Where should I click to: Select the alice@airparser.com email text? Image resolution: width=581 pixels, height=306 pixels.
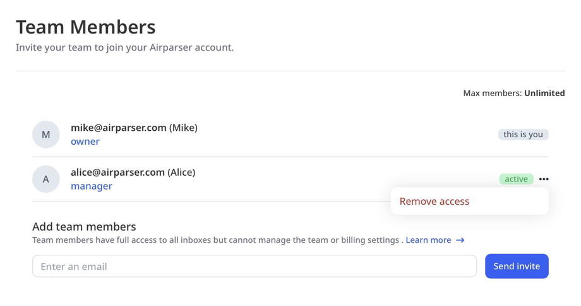point(117,173)
